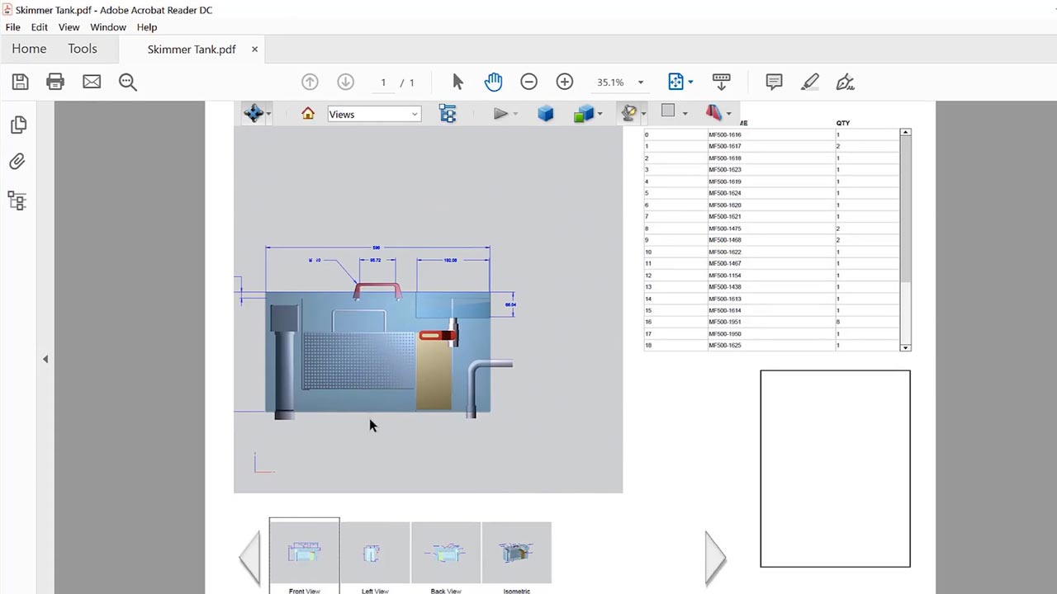Open the Window menu

[108, 27]
